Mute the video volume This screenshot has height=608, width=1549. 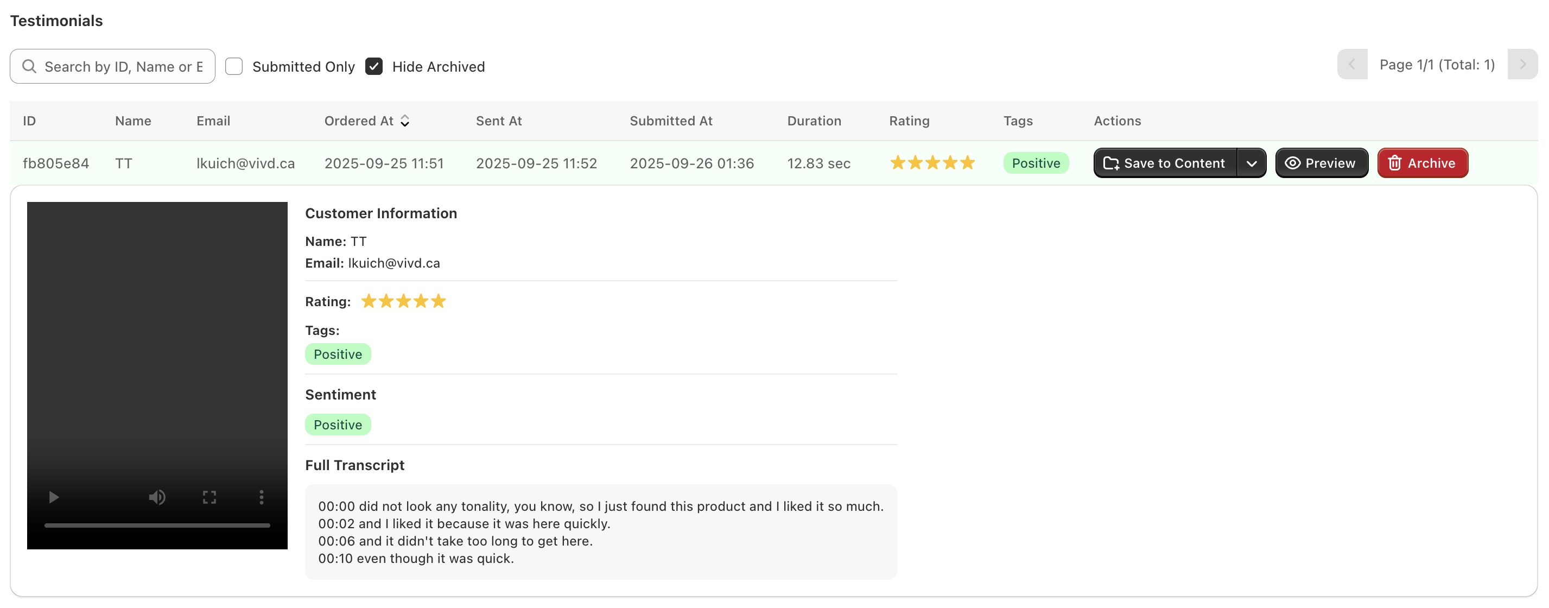tap(157, 497)
